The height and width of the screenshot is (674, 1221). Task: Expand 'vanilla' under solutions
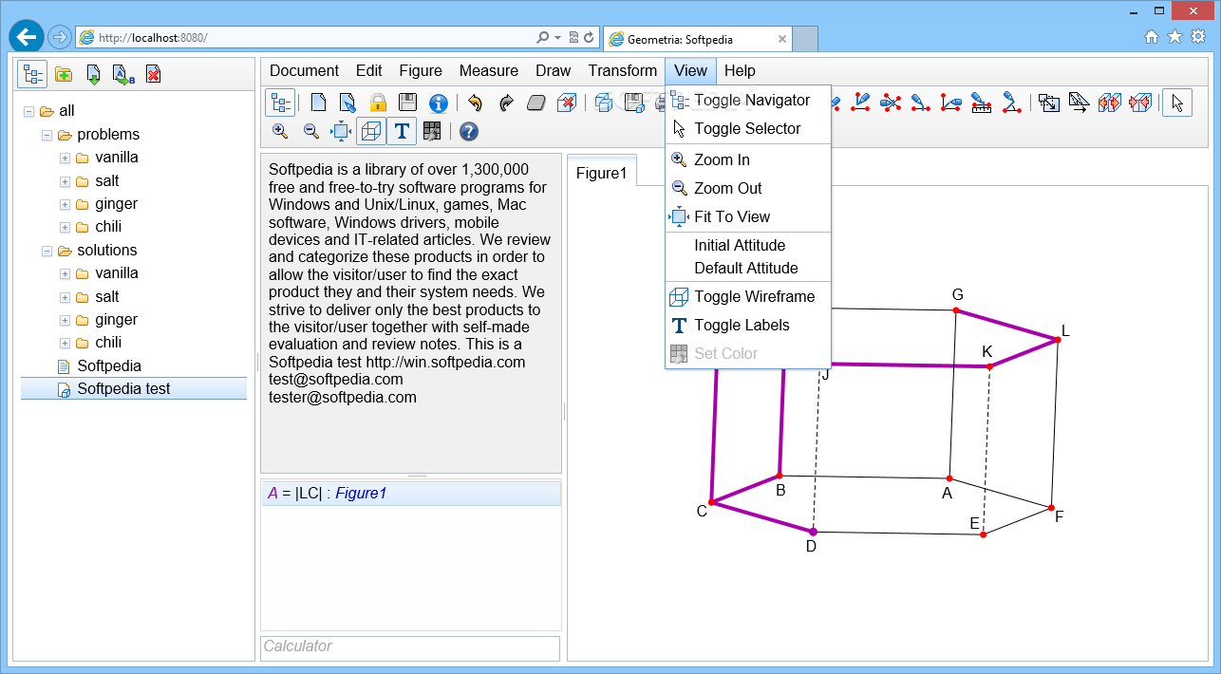pyautogui.click(x=65, y=273)
